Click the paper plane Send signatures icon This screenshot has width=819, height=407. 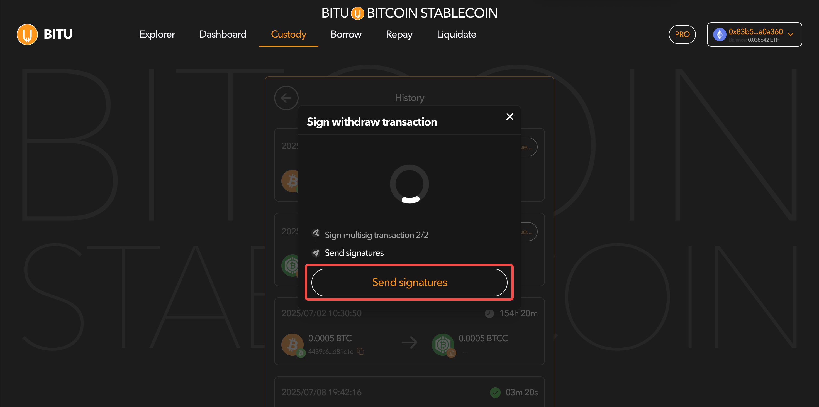[315, 253]
